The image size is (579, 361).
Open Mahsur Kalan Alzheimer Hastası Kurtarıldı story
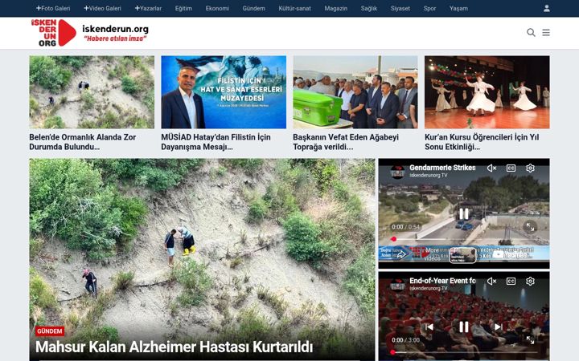tap(174, 347)
